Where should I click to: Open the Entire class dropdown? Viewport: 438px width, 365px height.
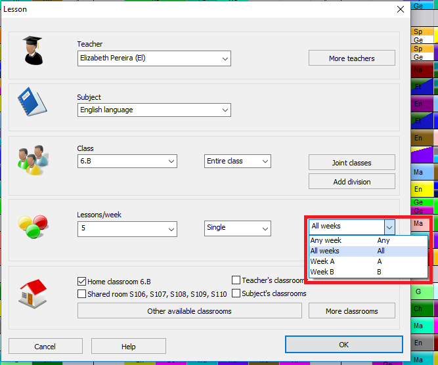pos(265,161)
